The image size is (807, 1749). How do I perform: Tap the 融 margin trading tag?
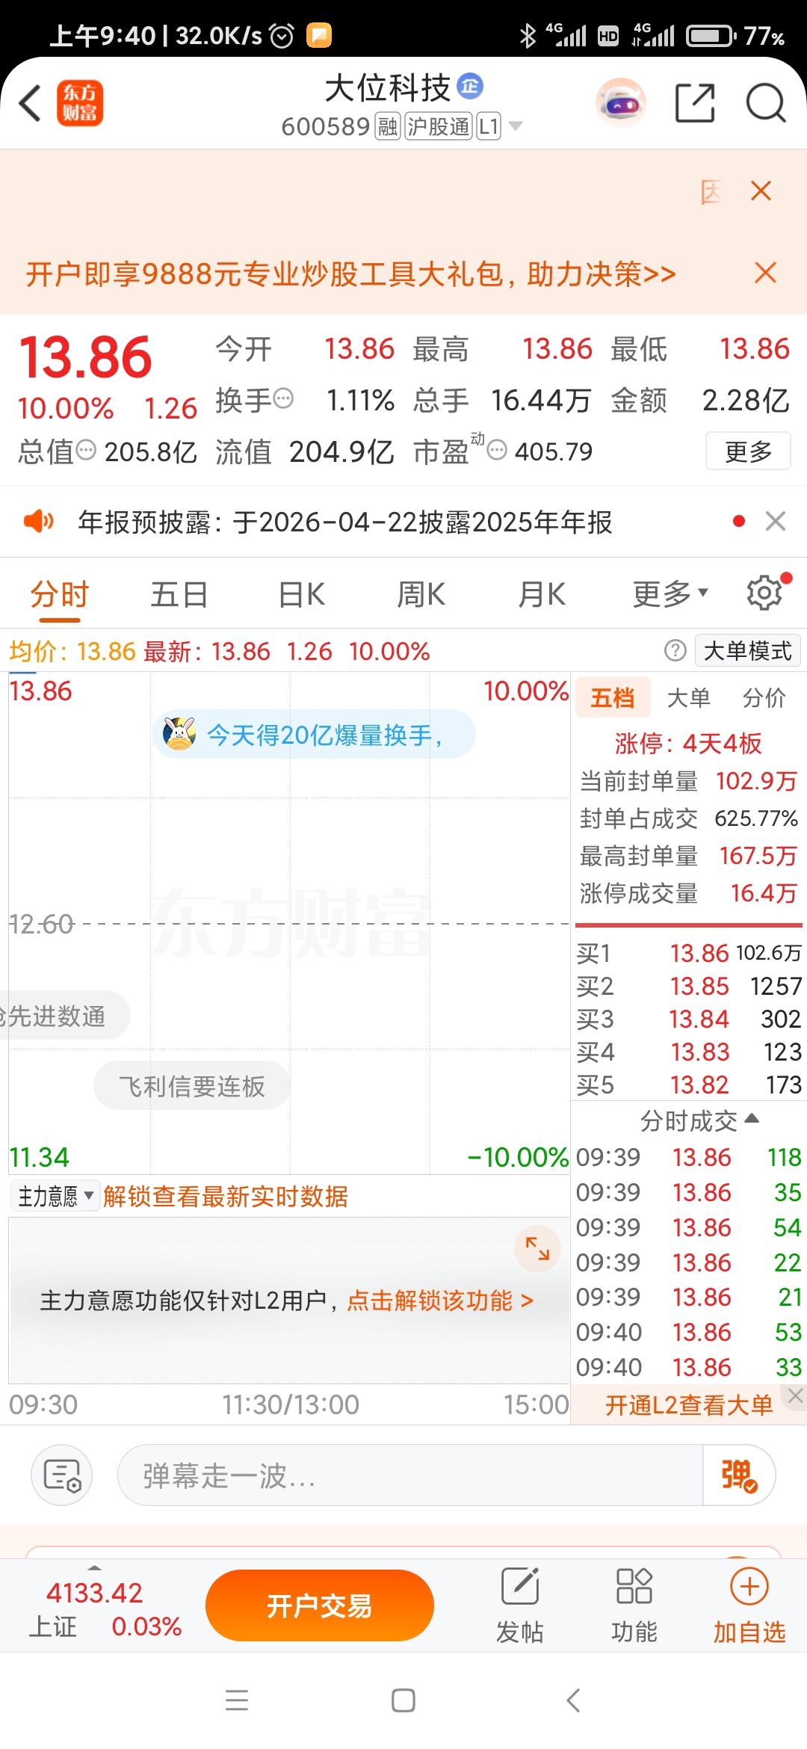pos(387,126)
